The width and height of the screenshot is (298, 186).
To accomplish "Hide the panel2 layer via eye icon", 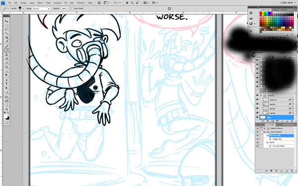I will (x=257, y=109).
